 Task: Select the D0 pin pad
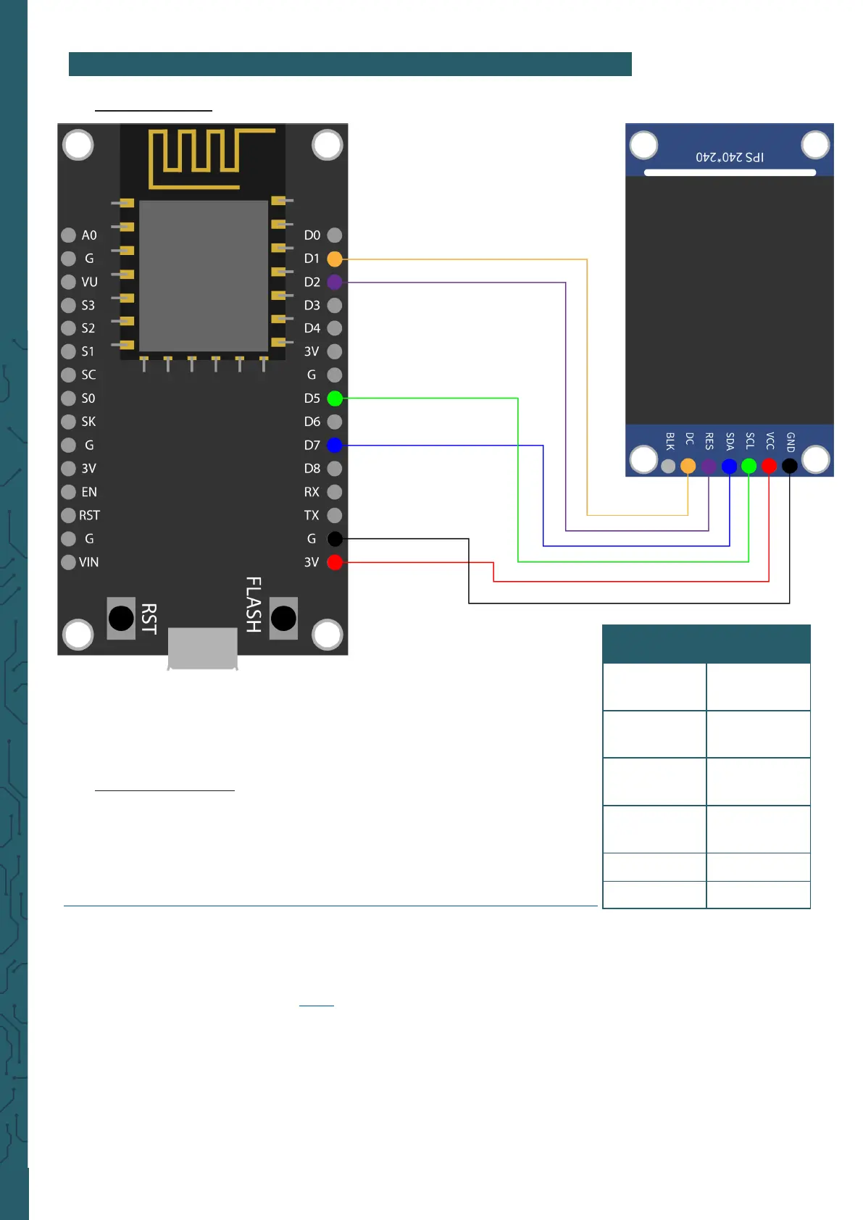335,235
